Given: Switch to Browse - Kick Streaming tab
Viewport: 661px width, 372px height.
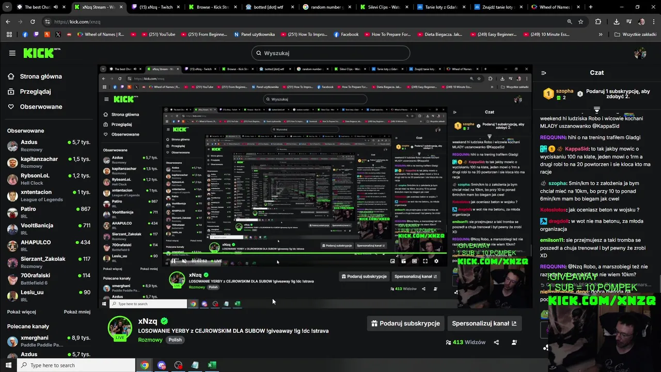Looking at the screenshot, I should click(212, 7).
